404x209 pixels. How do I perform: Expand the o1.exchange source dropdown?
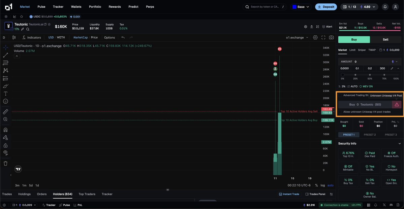click(297, 38)
